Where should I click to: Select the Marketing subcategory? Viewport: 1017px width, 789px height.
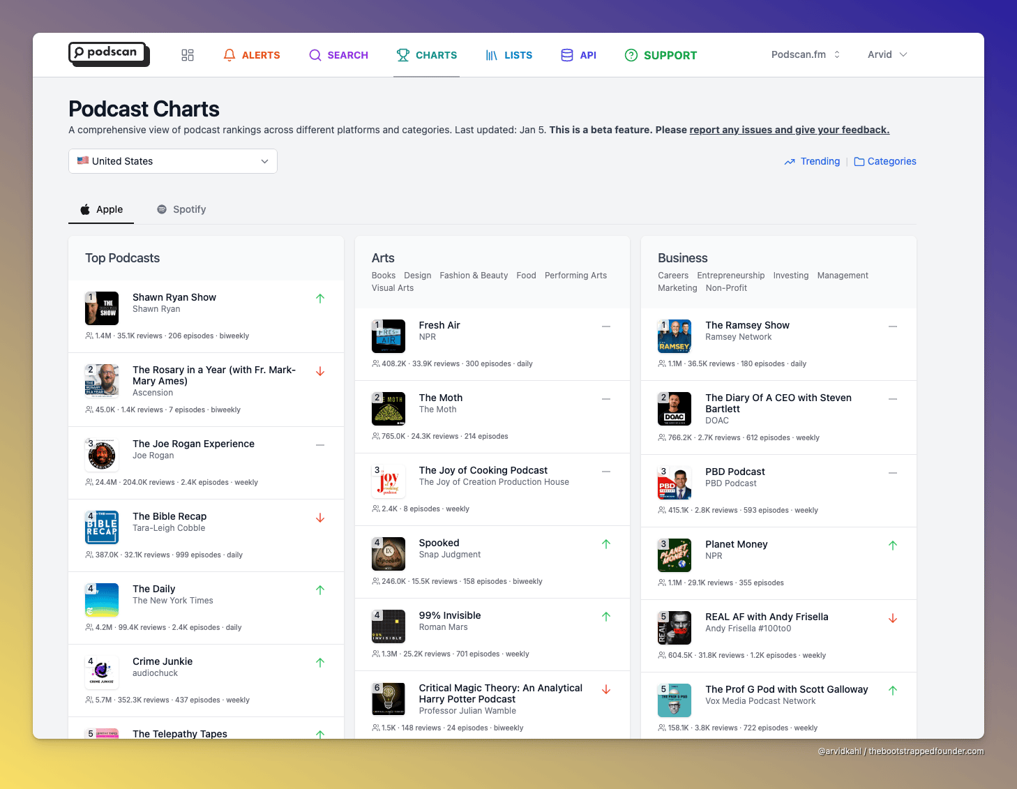click(x=677, y=288)
